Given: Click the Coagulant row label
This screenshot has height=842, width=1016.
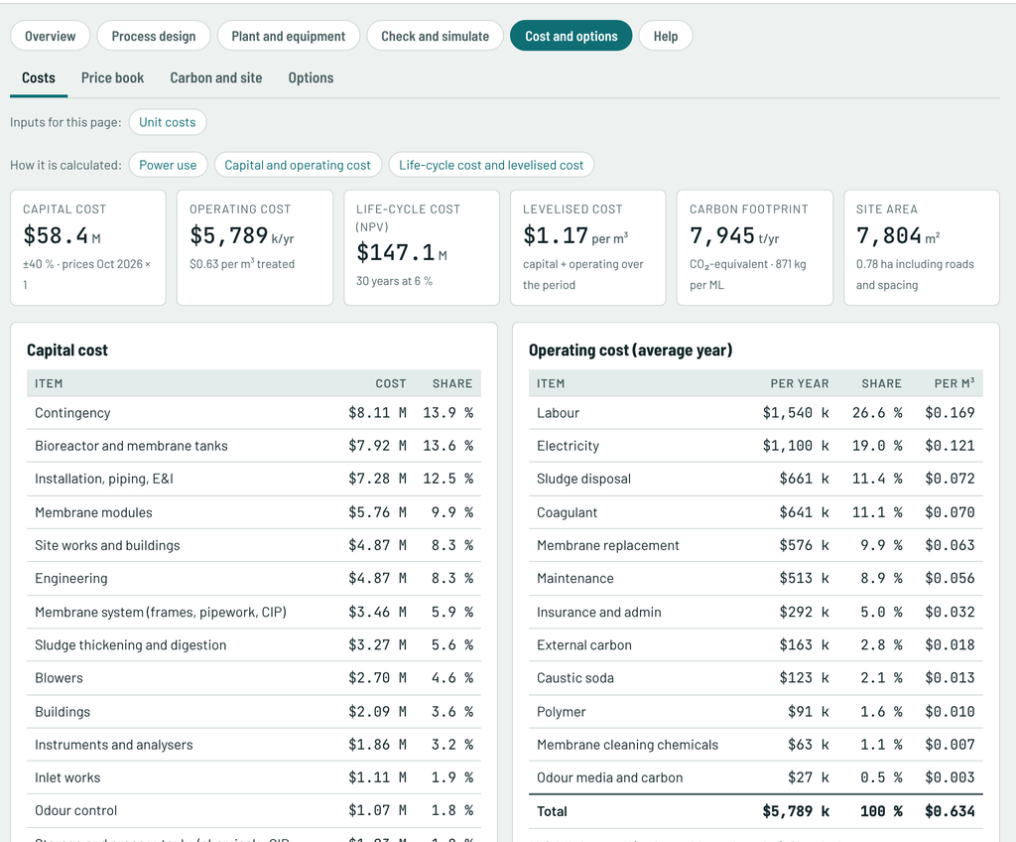Looking at the screenshot, I should coord(567,512).
